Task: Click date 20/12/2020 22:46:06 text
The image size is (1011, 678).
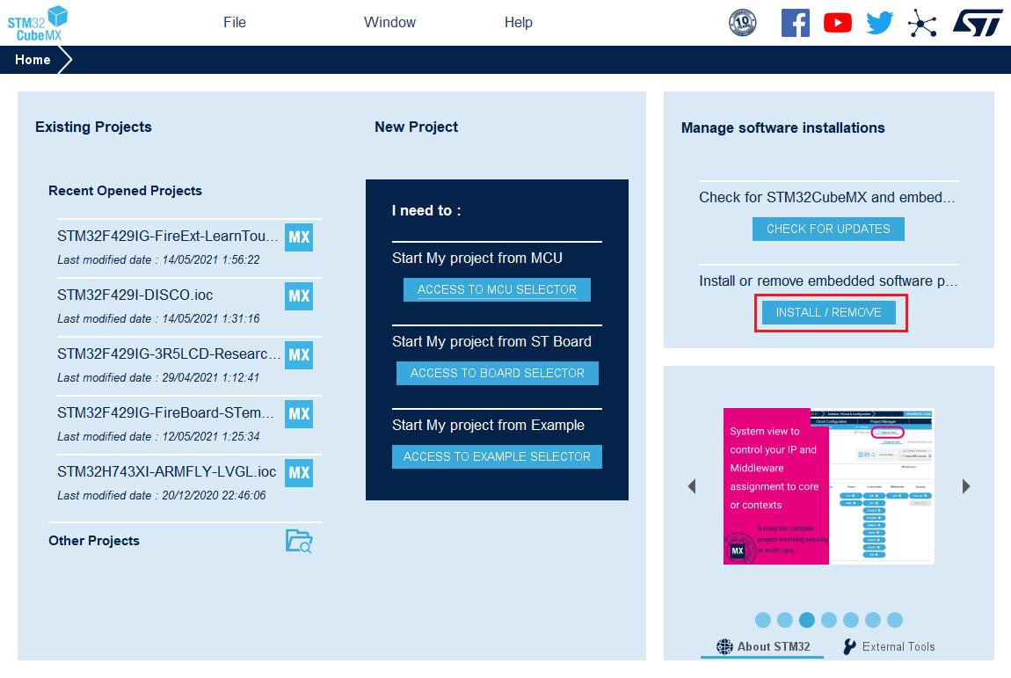Action: (214, 495)
